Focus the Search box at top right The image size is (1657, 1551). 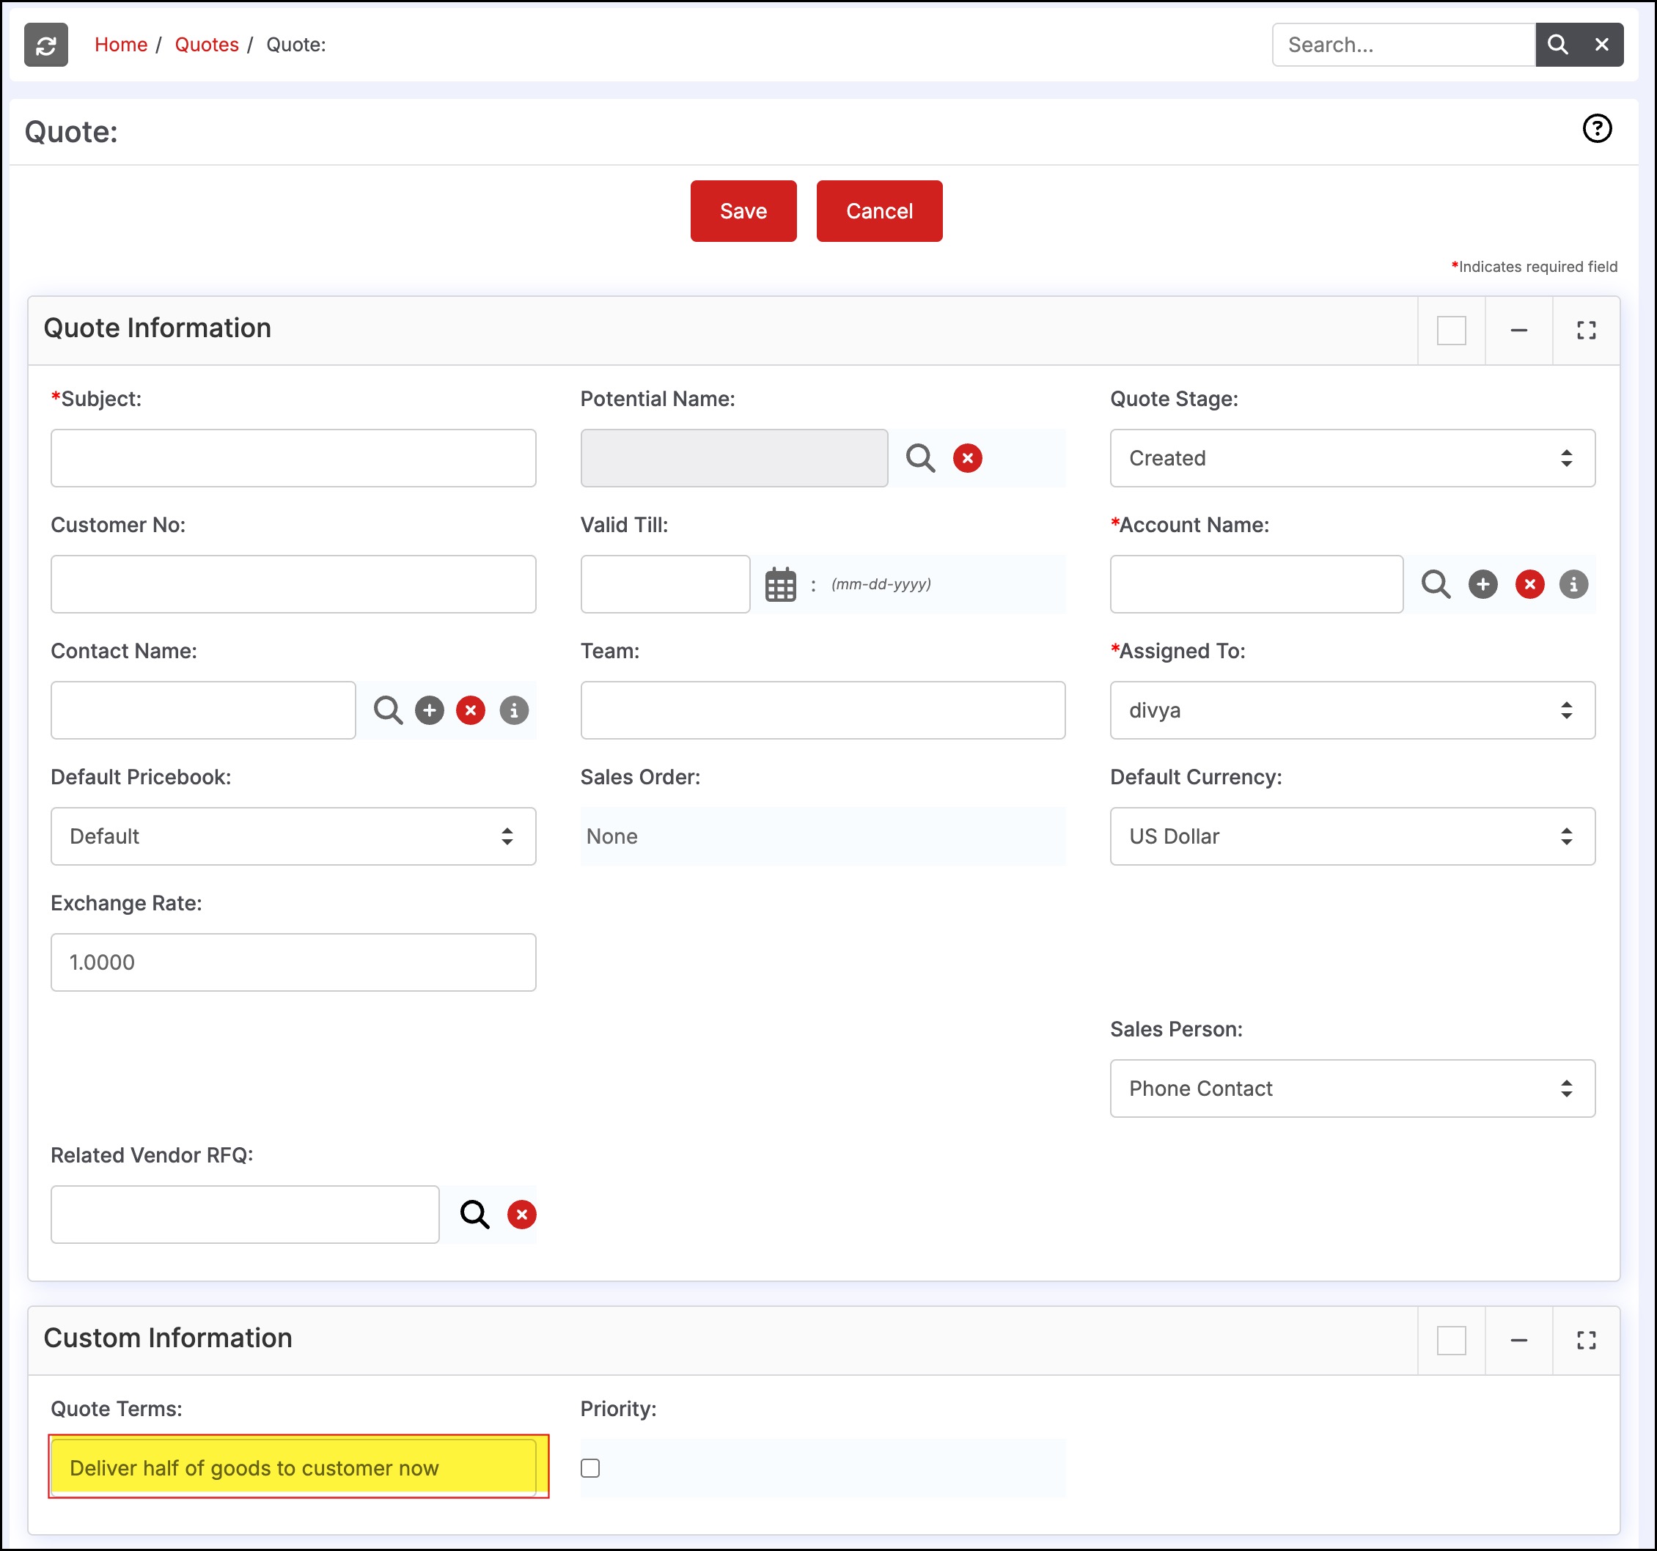point(1403,45)
